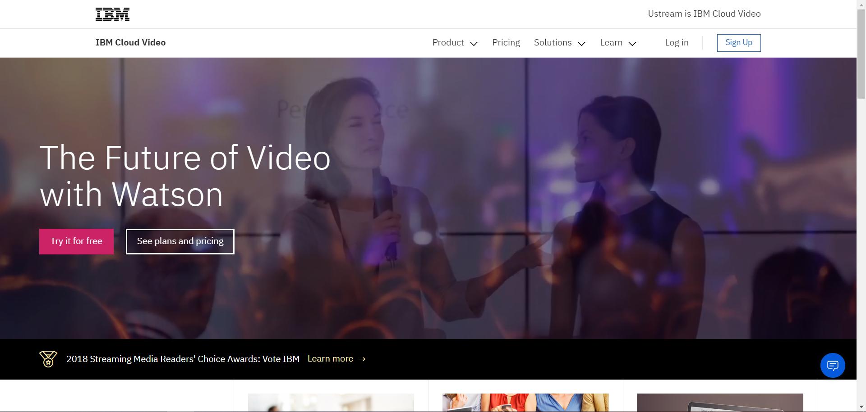Open the Product menu
This screenshot has height=412, width=866.
pos(448,42)
